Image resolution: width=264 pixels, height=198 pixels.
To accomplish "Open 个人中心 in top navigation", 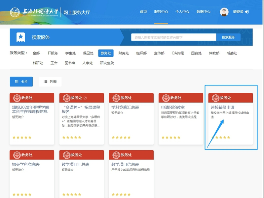I will click(x=182, y=12).
